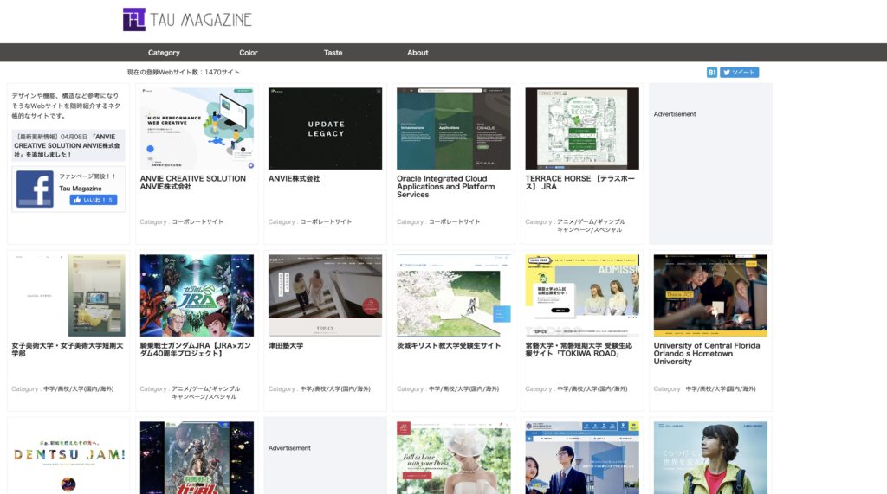
Task: Click the Hatena bookmark B! icon
Action: [712, 73]
